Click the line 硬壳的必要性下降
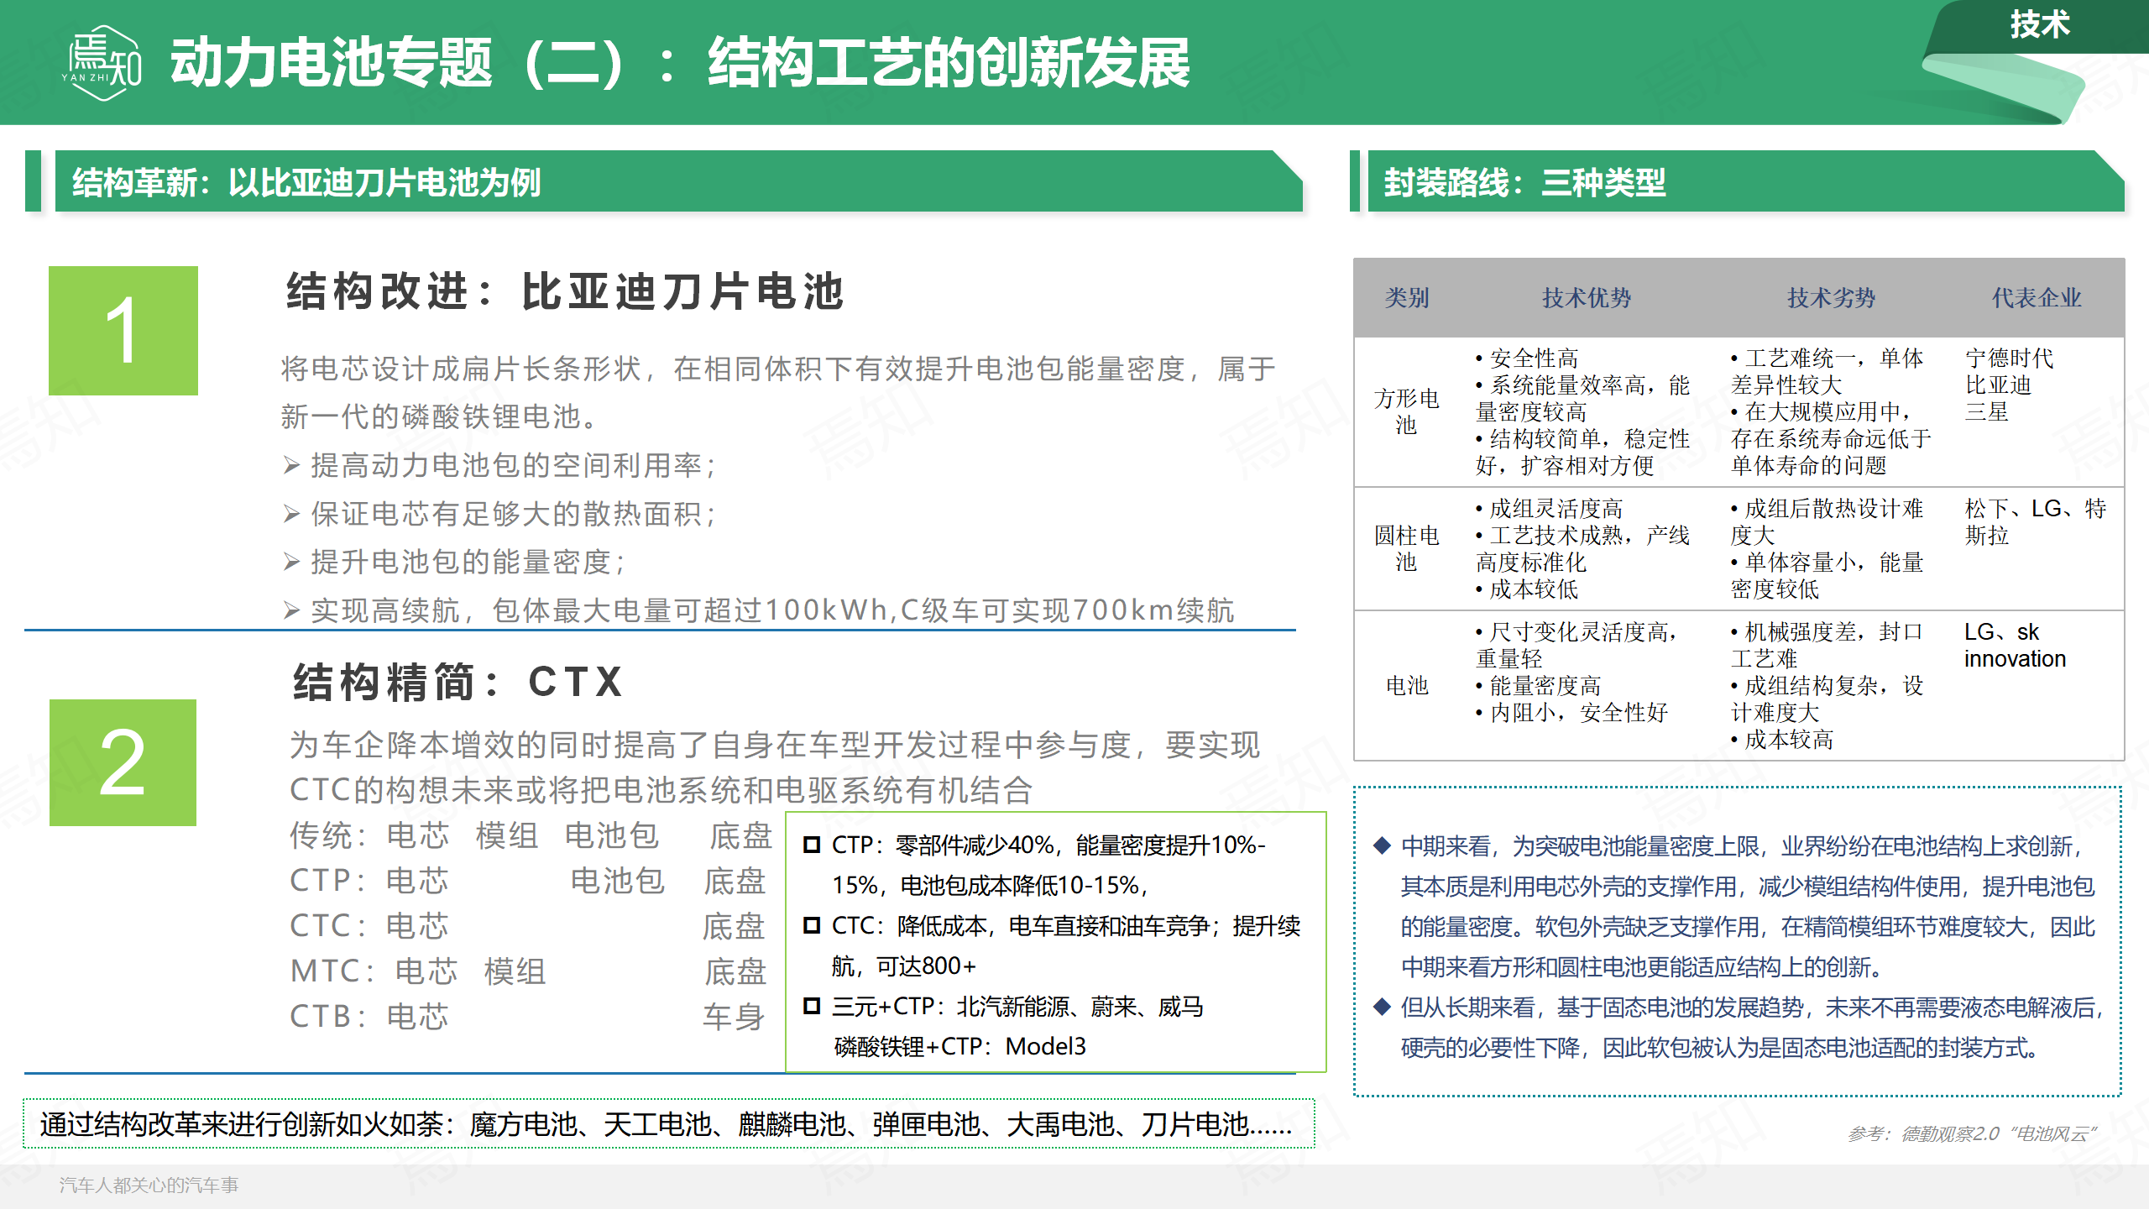This screenshot has width=2149, height=1209. coord(1720,1048)
